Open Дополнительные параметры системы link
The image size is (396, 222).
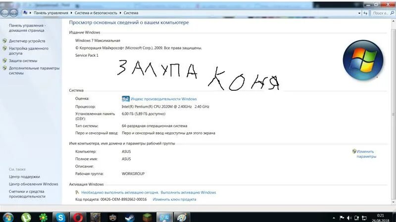(34, 71)
